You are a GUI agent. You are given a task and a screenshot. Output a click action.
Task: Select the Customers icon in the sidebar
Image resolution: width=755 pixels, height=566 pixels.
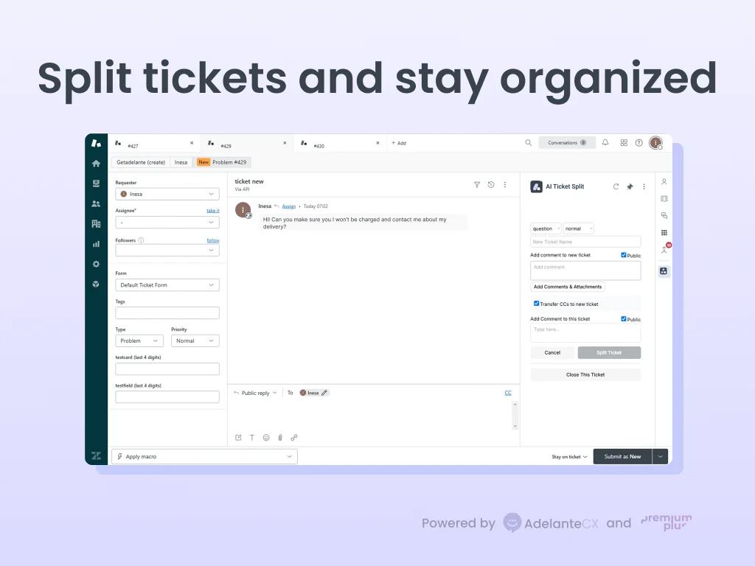point(96,203)
